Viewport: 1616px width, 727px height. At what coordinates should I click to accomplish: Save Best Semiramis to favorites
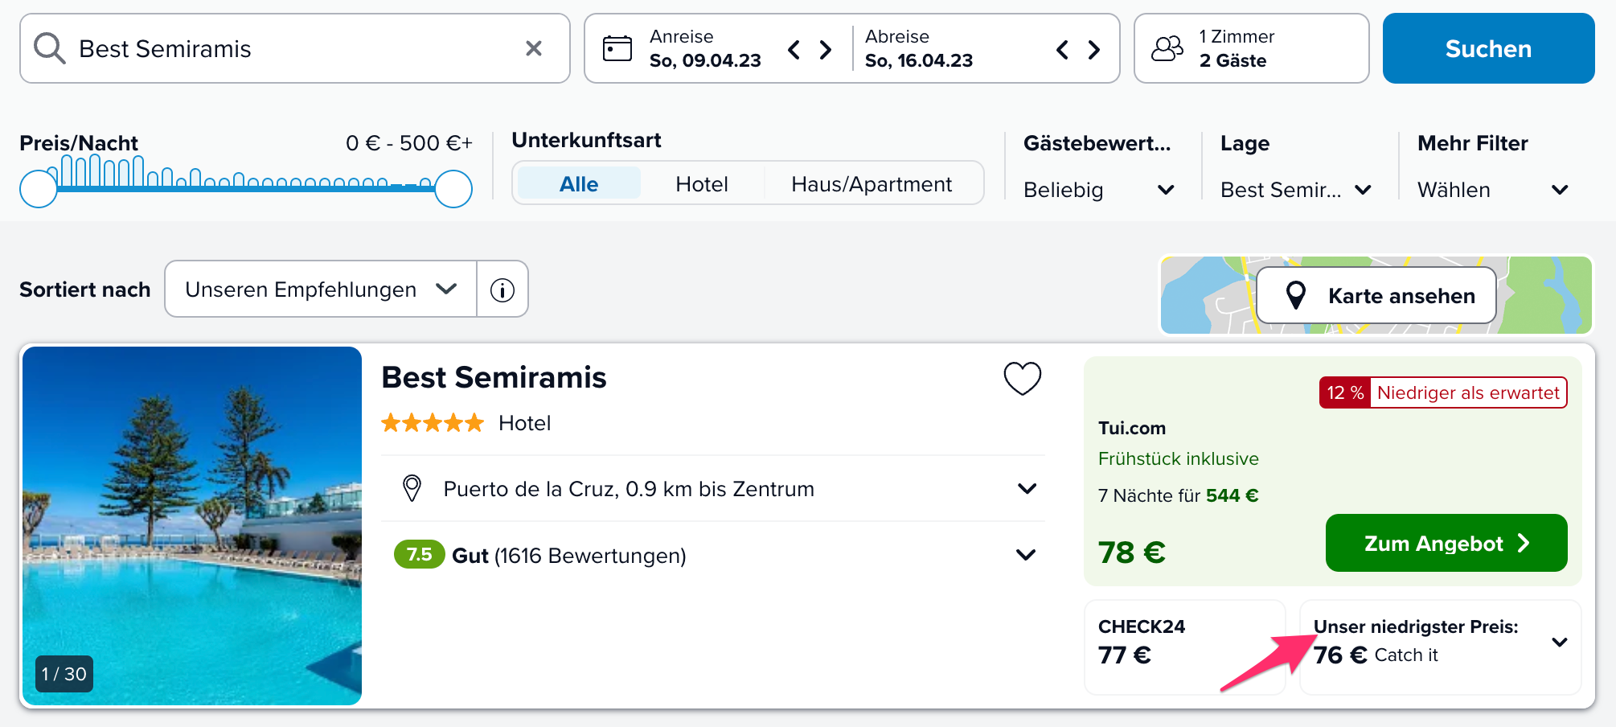pos(1023,378)
